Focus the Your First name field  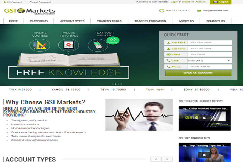(x=210, y=43)
